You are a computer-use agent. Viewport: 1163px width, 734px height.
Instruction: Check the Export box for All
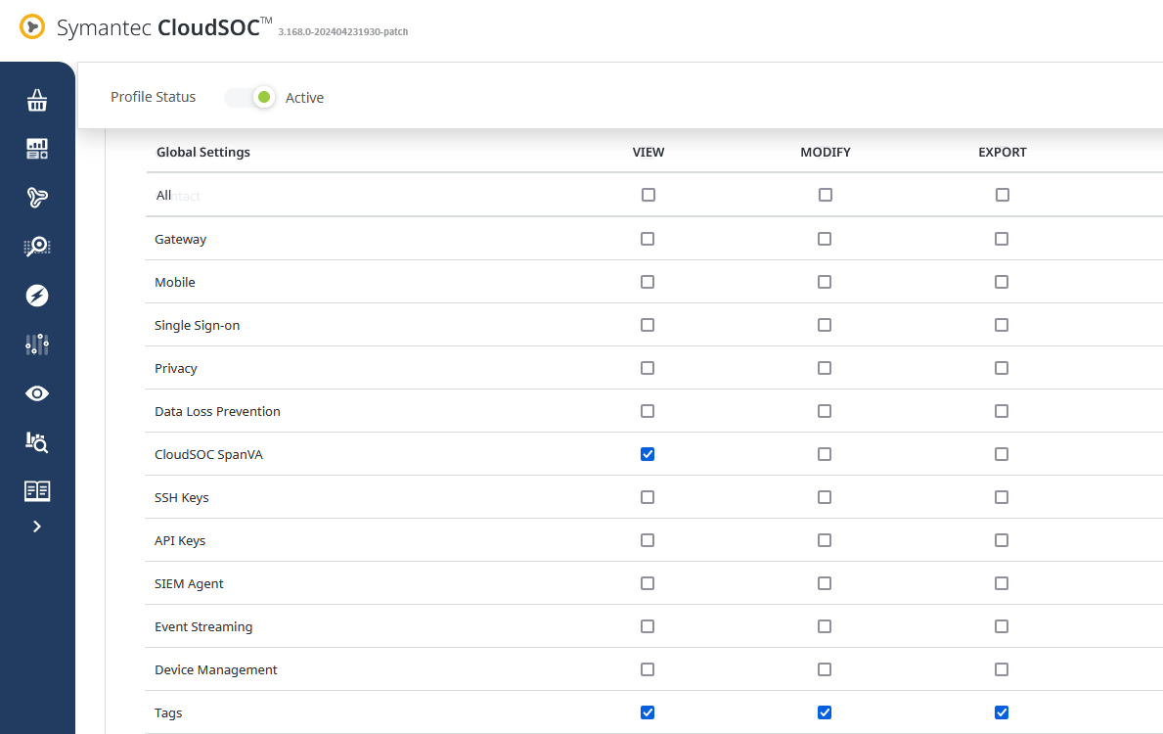[1003, 195]
